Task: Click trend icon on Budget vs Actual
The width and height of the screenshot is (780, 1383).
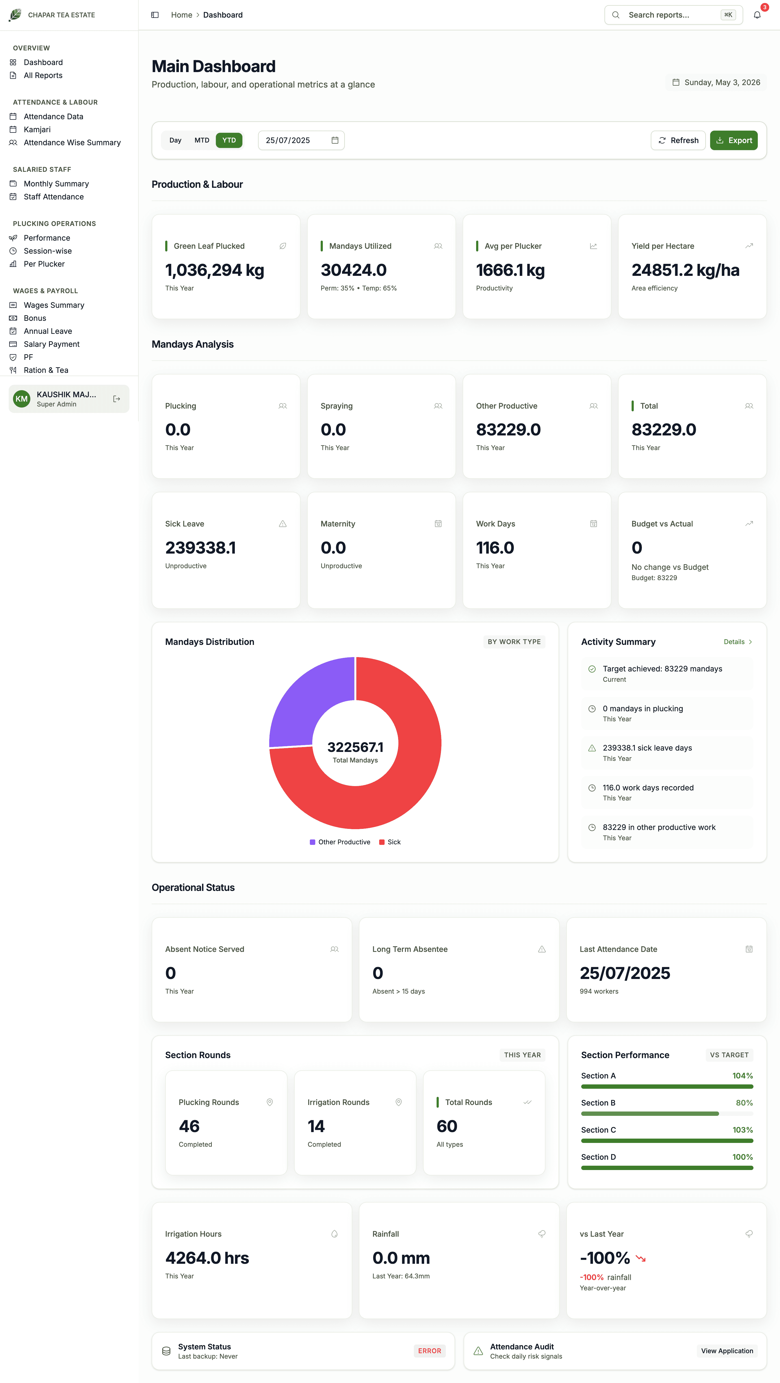Action: point(749,524)
